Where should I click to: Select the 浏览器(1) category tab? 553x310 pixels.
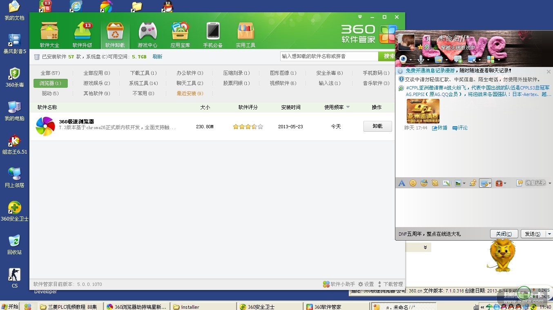(x=51, y=83)
